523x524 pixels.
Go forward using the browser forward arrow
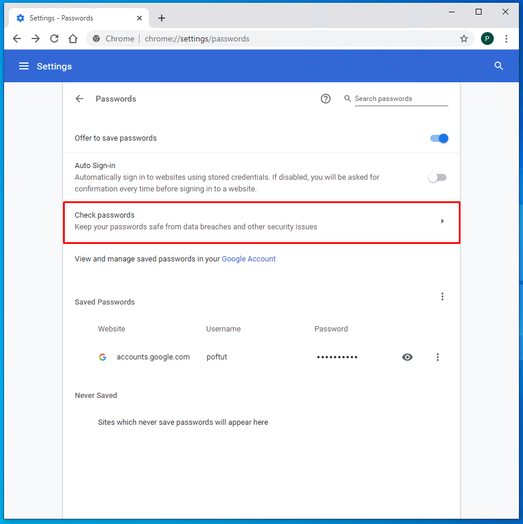coord(36,39)
